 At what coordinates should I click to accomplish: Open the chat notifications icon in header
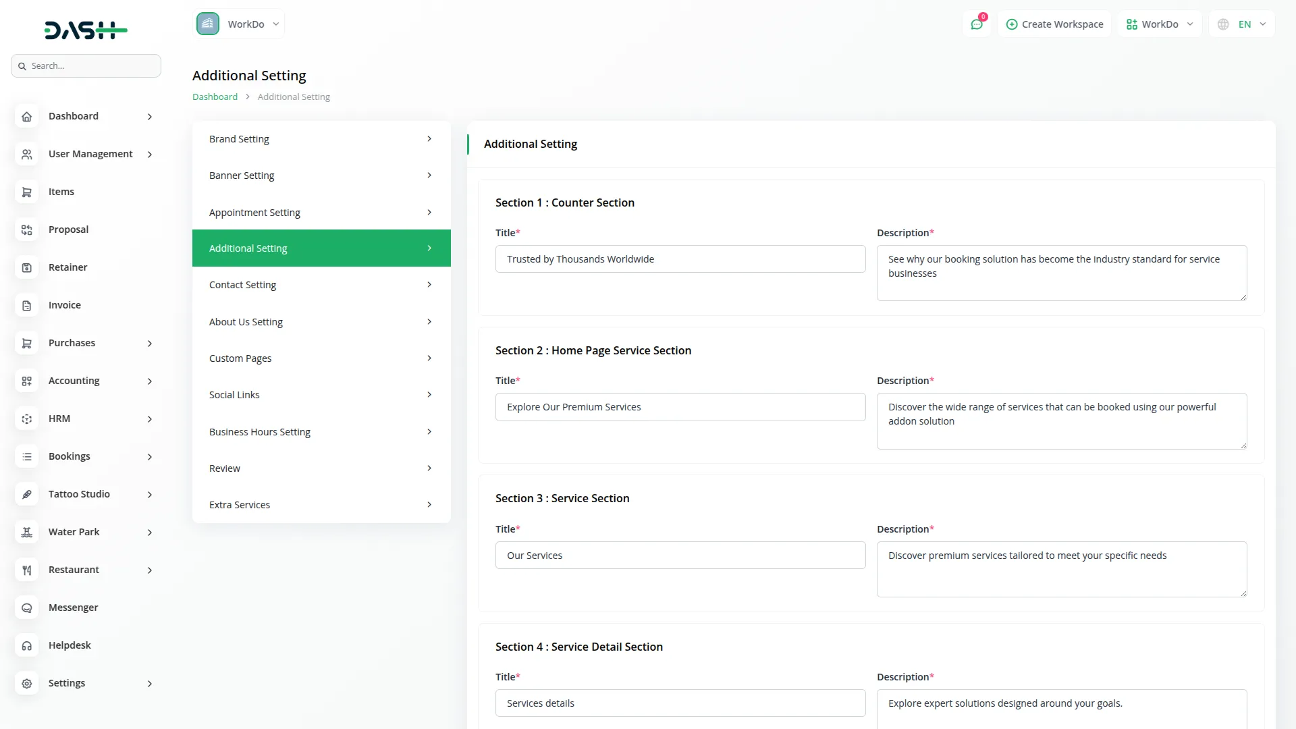[977, 24]
